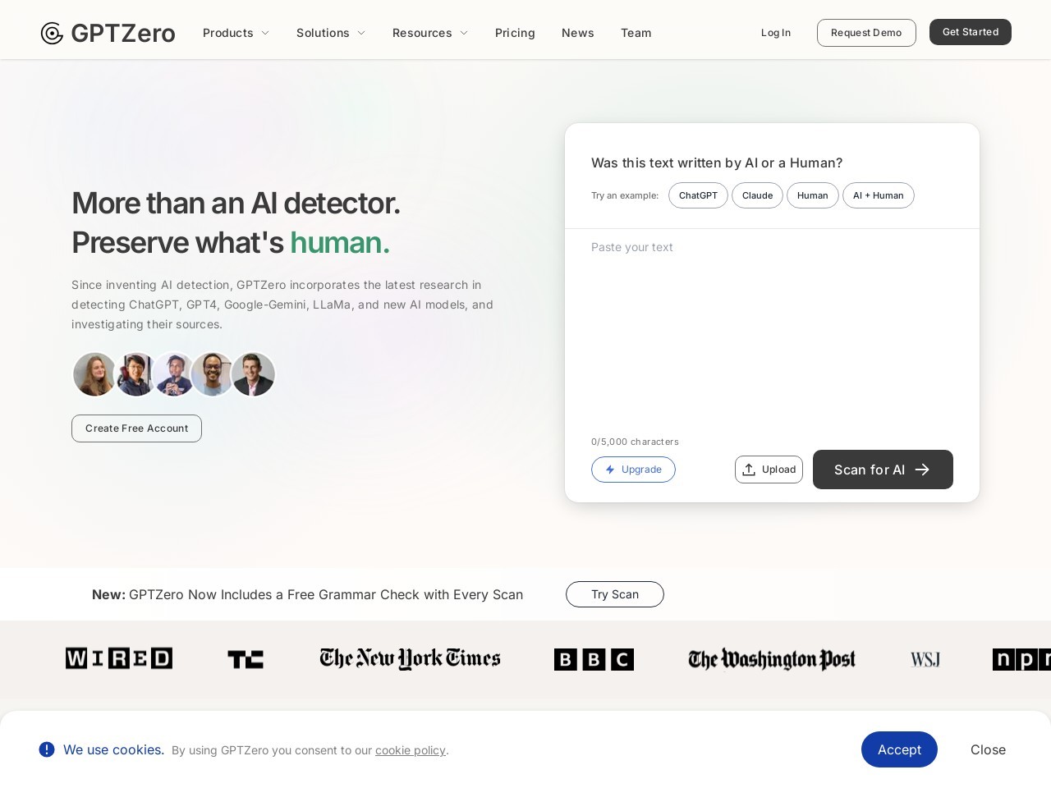This screenshot has height=788, width=1051.
Task: Click the TechCrunch logo
Action: tap(246, 659)
